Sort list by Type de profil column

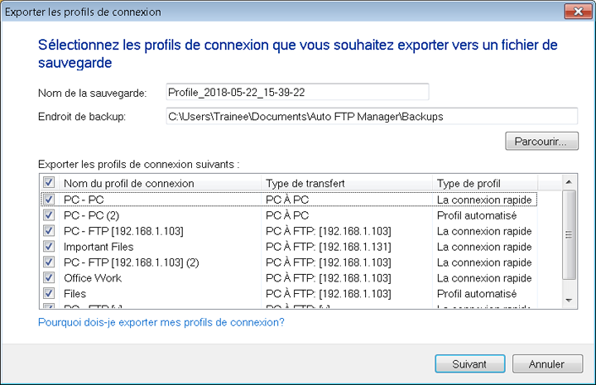tap(484, 183)
